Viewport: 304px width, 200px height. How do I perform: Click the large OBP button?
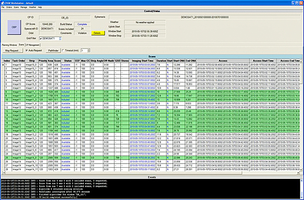click(x=14, y=27)
